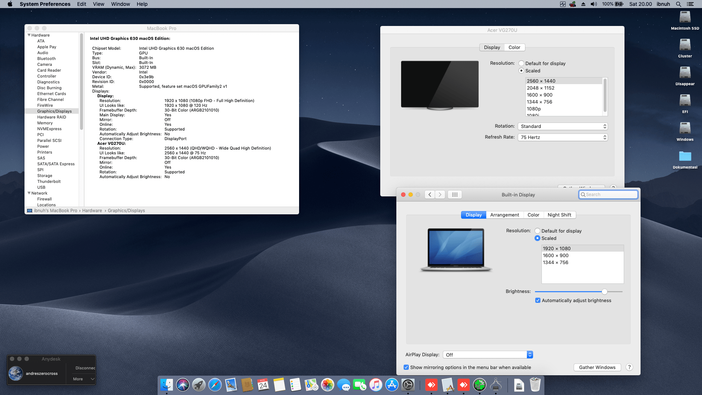Click help question mark in Built-in Display
702x395 pixels.
629,367
